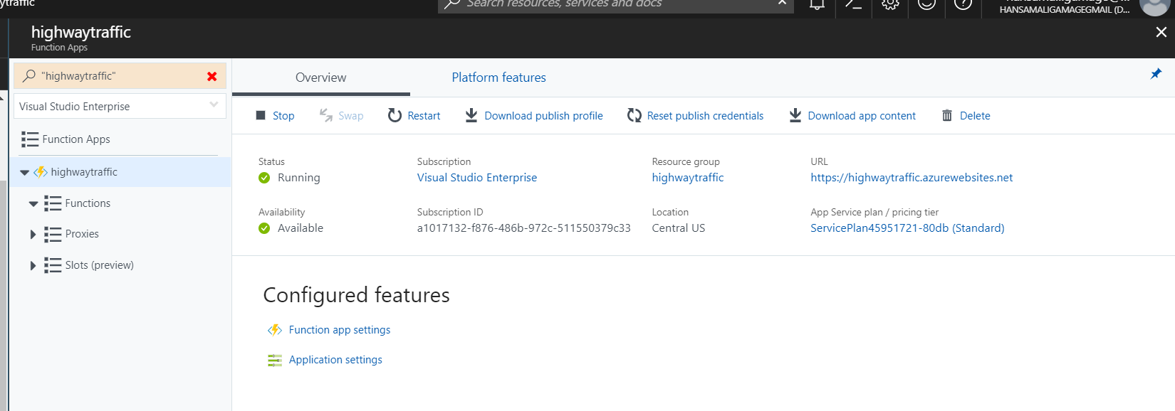This screenshot has width=1175, height=411.
Task: Collapse the highwaytraffic tree node
Action: click(x=25, y=172)
